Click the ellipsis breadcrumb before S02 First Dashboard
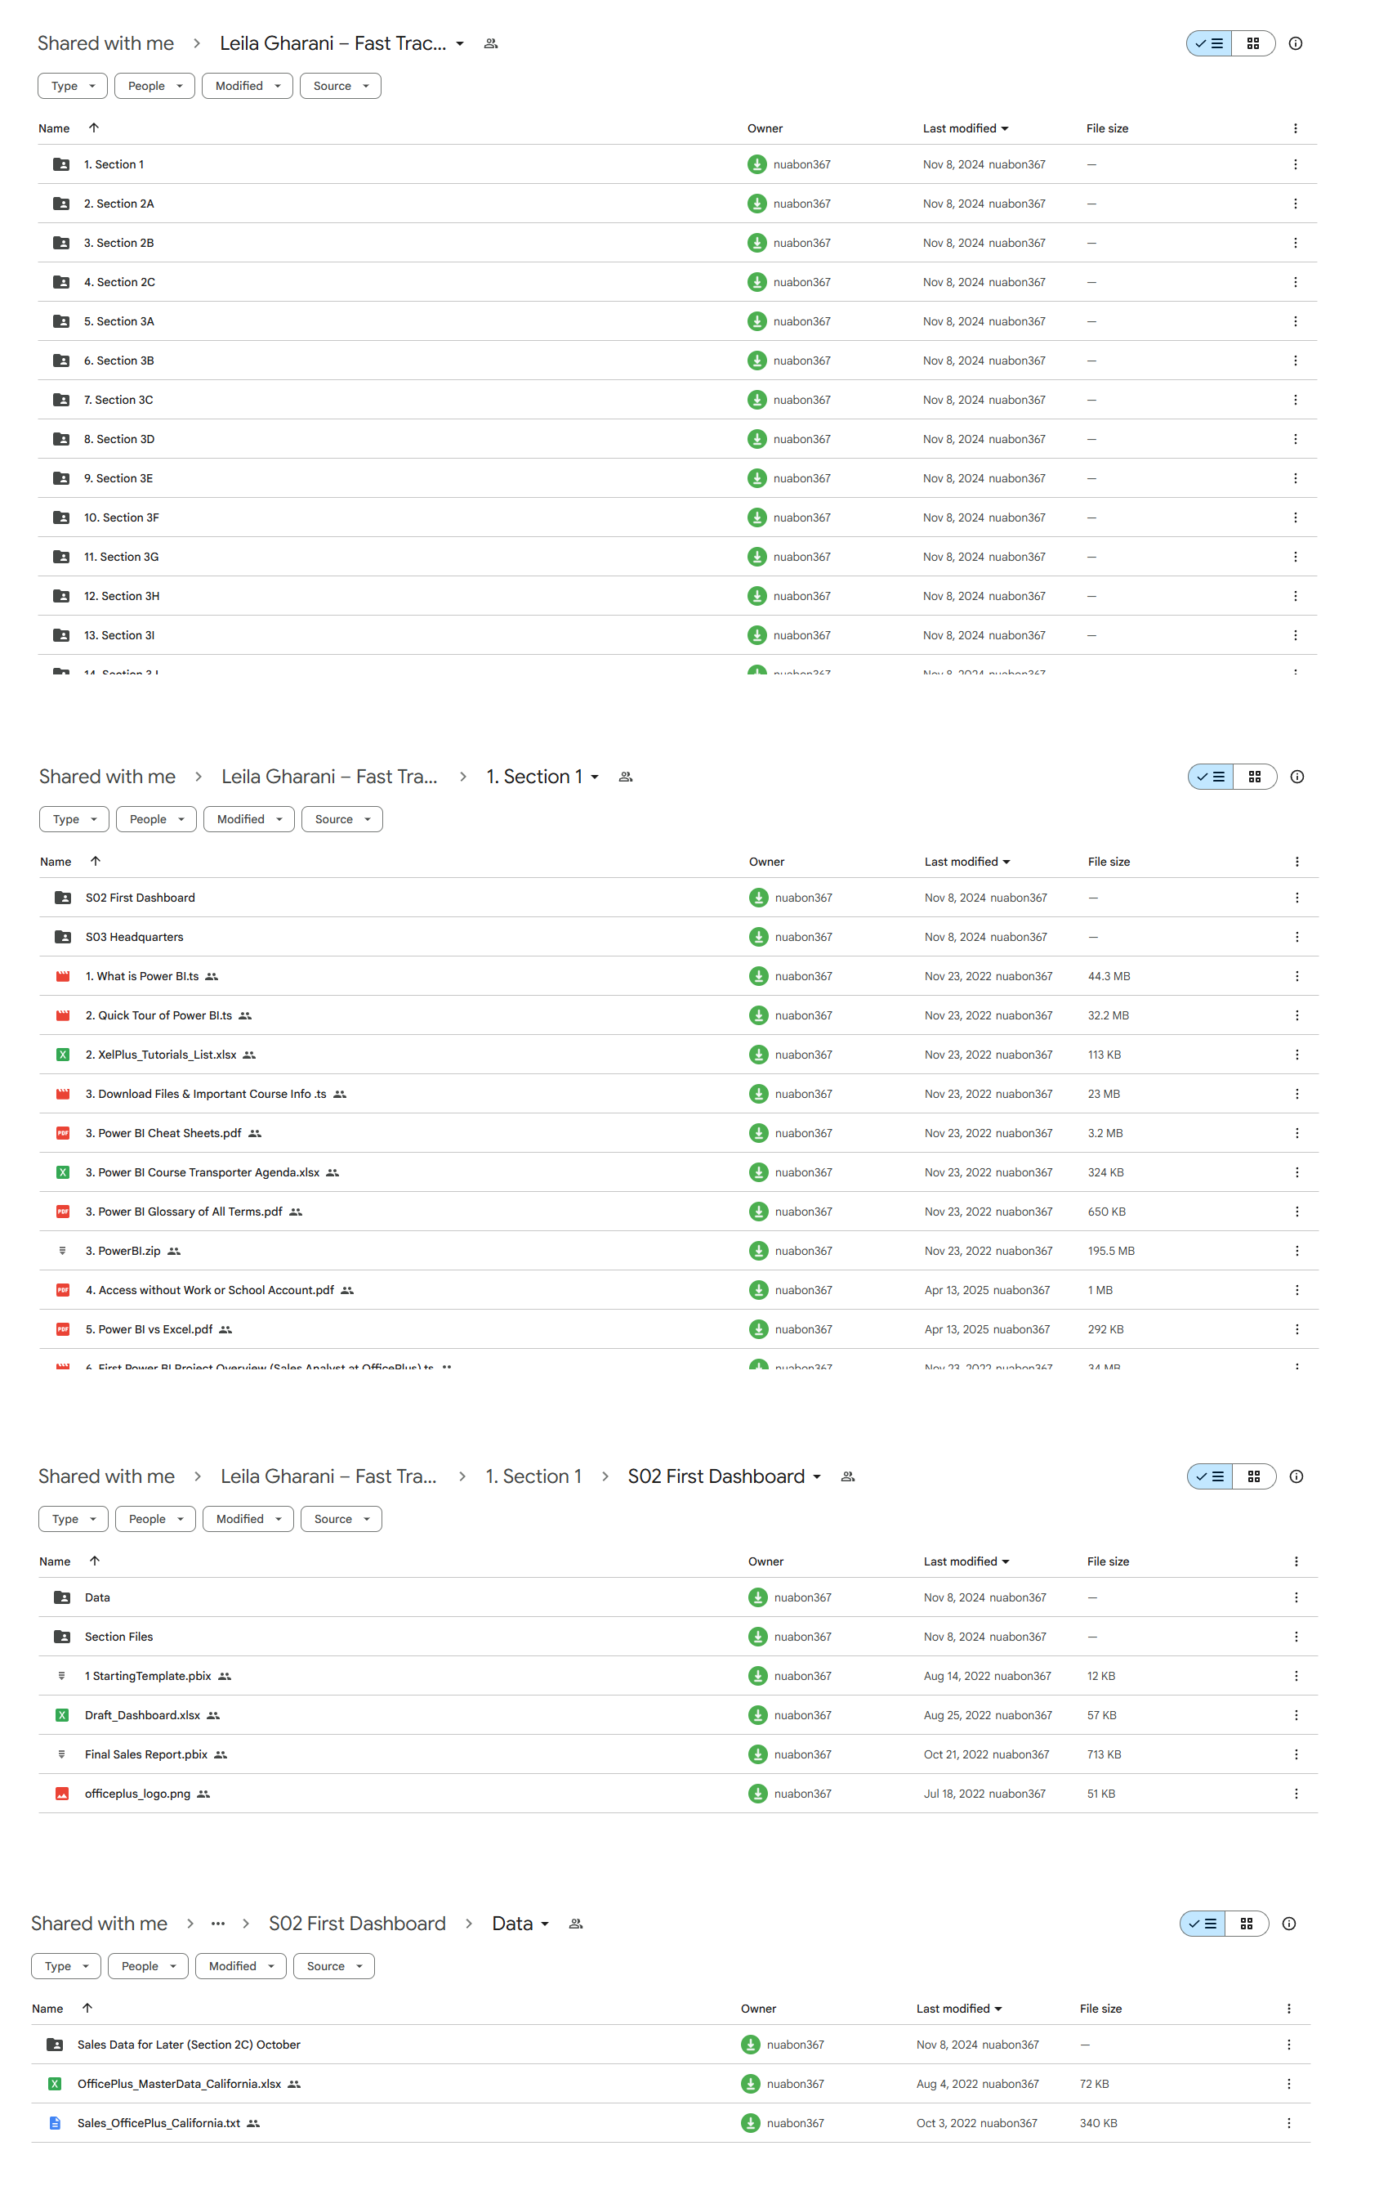Viewport: 1379px width, 2204px height. (218, 1924)
